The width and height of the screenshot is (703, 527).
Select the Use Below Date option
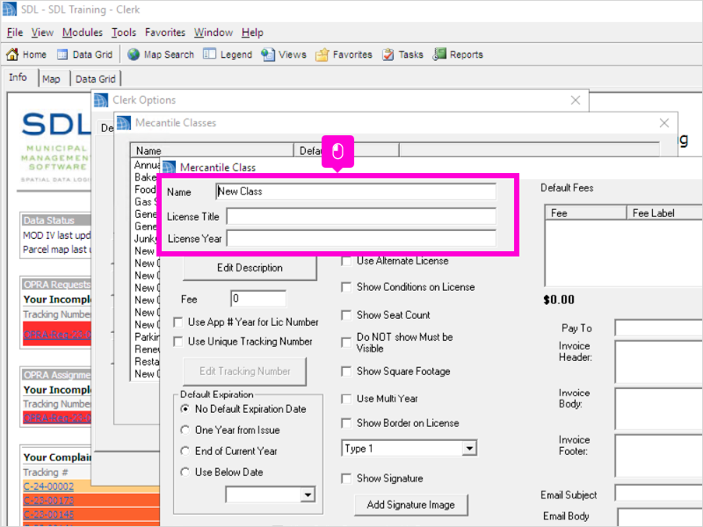185,473
